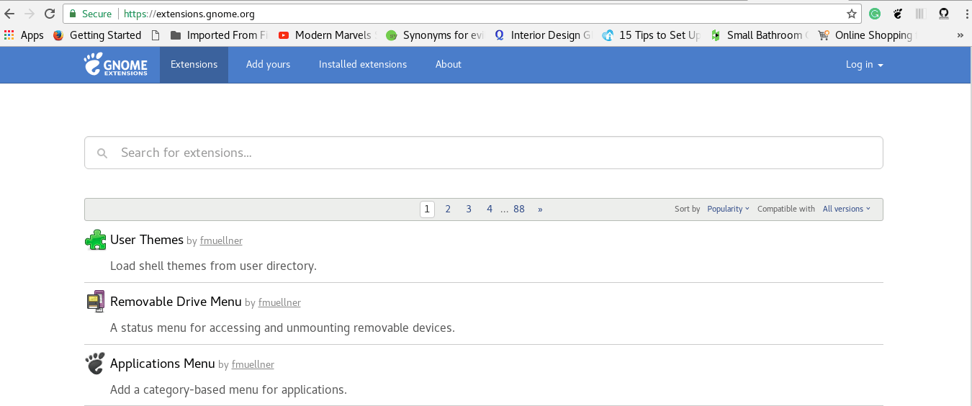Jump to page 88 of results
This screenshot has height=406, width=972.
click(519, 209)
